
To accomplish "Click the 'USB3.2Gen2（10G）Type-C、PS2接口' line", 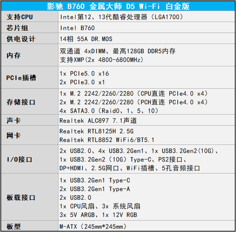I will pyautogui.click(x=123, y=160).
